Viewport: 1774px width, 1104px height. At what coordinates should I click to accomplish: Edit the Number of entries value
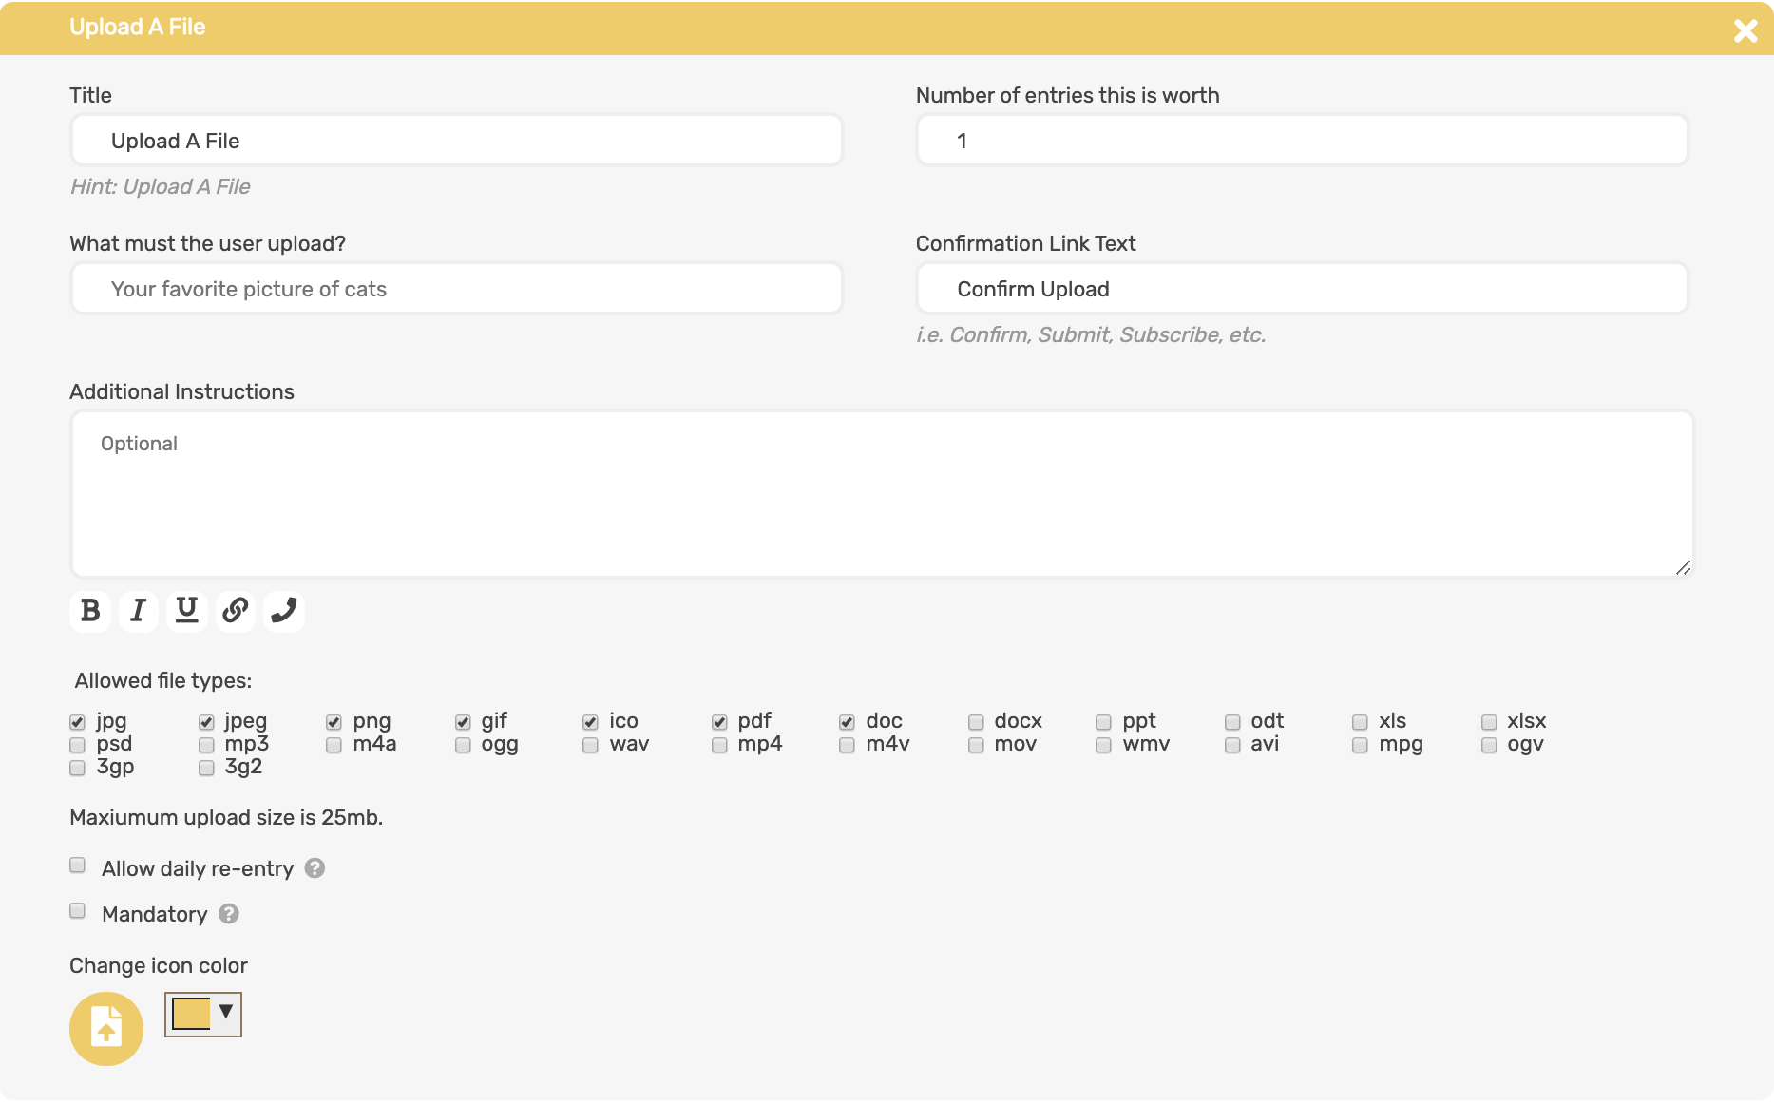tap(1300, 140)
